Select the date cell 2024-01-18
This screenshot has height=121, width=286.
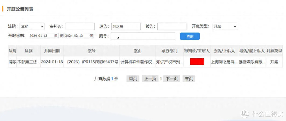tap(52, 62)
